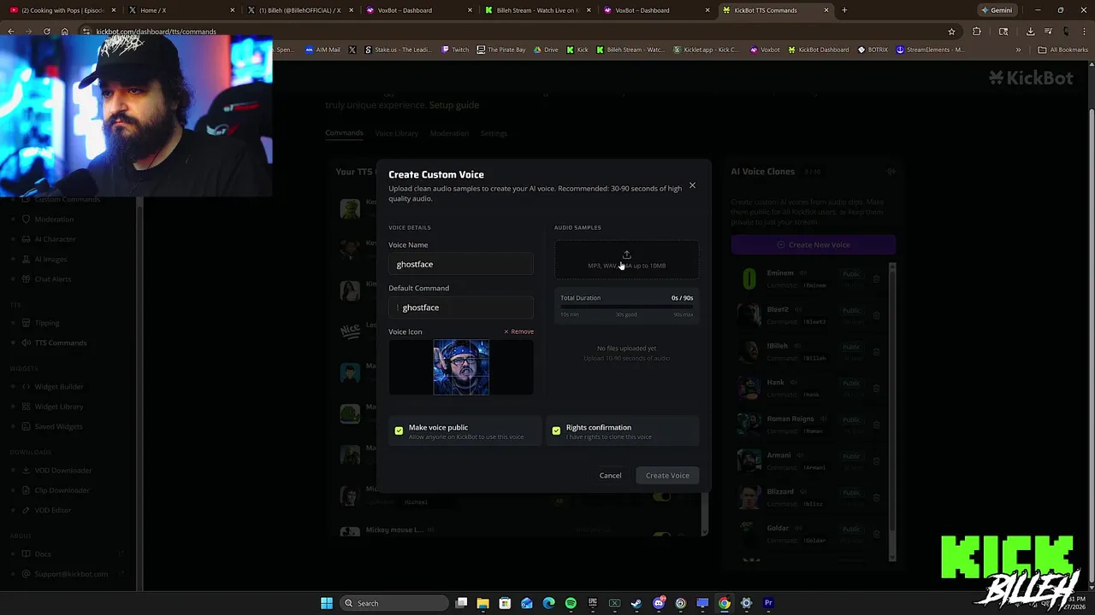Click the taskbar Search box
This screenshot has width=1095, height=615.
pyautogui.click(x=393, y=603)
